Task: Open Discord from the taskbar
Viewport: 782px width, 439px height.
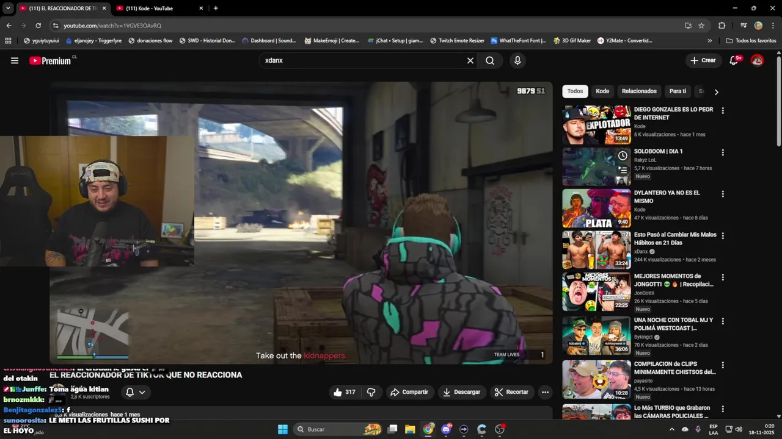Action: click(x=446, y=429)
